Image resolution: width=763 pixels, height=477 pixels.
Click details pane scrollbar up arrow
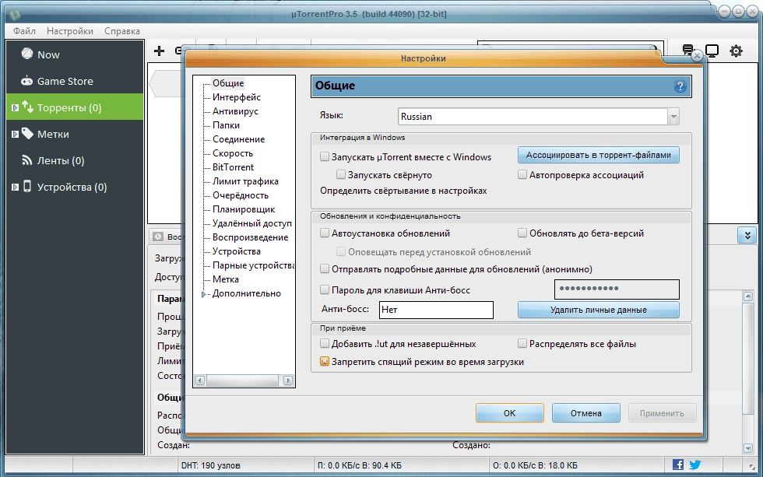[x=748, y=296]
